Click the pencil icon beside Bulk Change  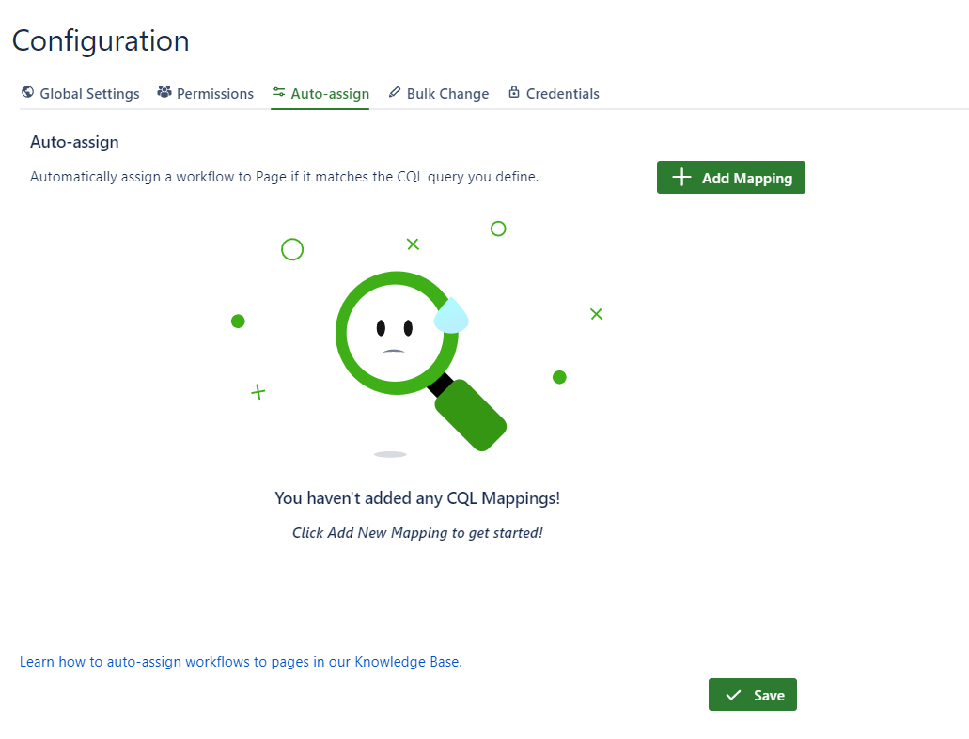click(x=395, y=93)
